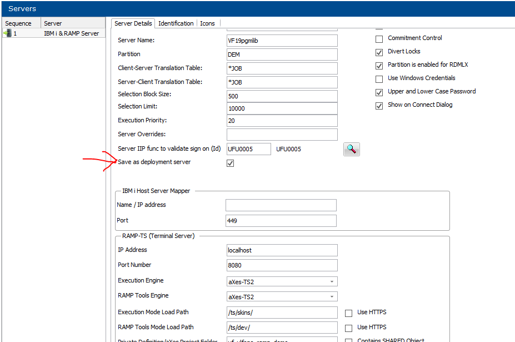Click the Client-Server Translation Table field

(282, 68)
